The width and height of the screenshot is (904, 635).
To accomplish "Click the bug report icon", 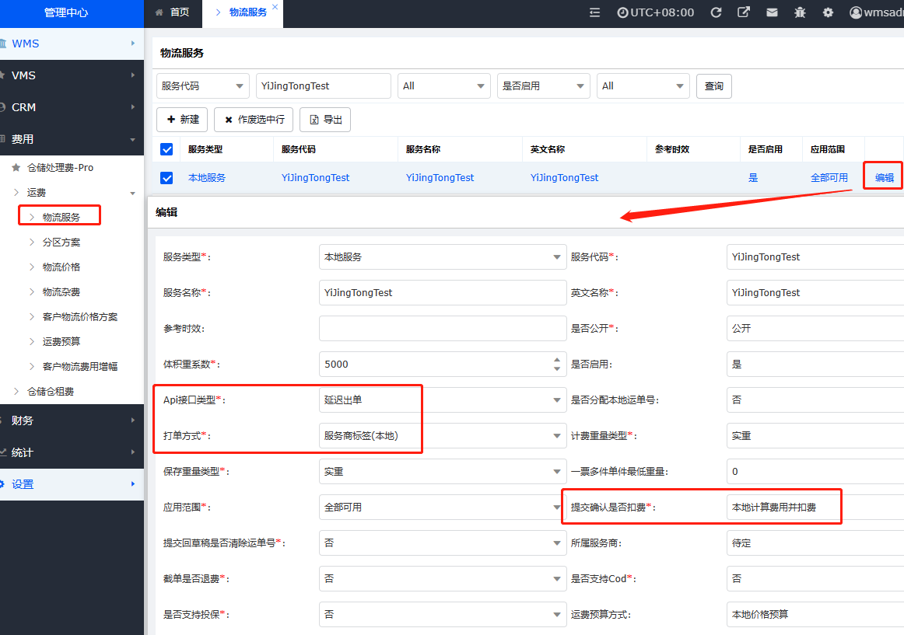I will click(800, 12).
